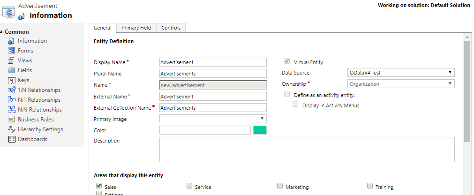Click the N:1 Relationships icon
Image resolution: width=474 pixels, height=195 pixels.
pos(12,100)
